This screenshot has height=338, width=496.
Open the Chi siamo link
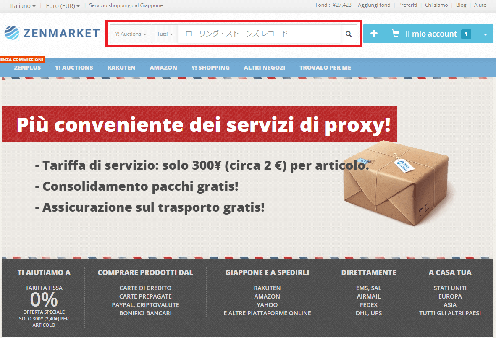[x=436, y=5]
